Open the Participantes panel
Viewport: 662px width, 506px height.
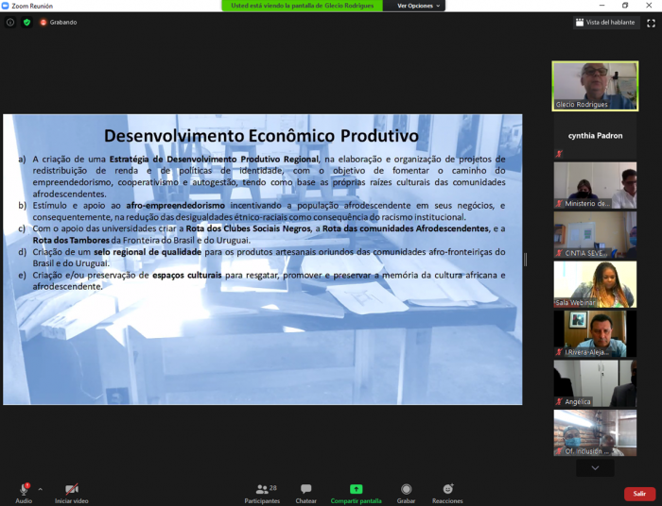[262, 490]
